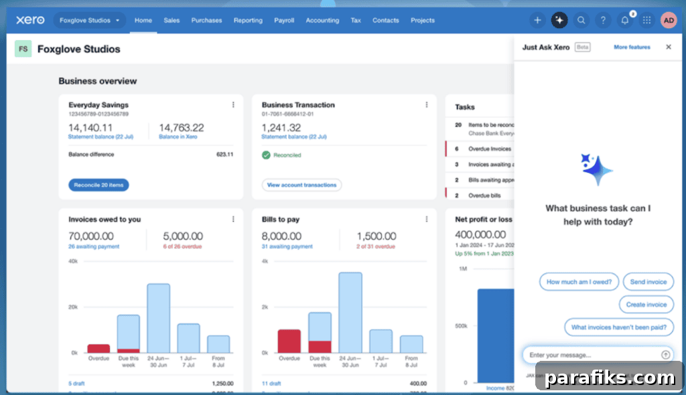
Task: Open the Contacts menu
Action: 385,20
